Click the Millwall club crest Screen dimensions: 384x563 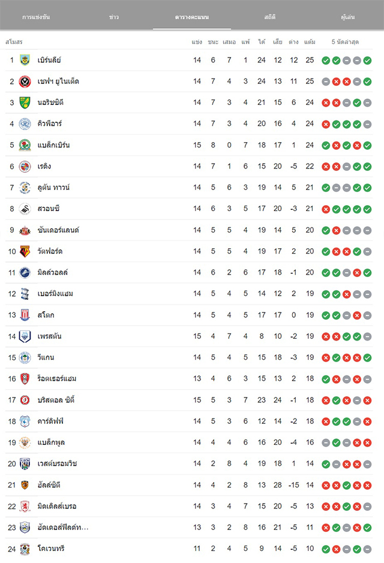(x=25, y=273)
